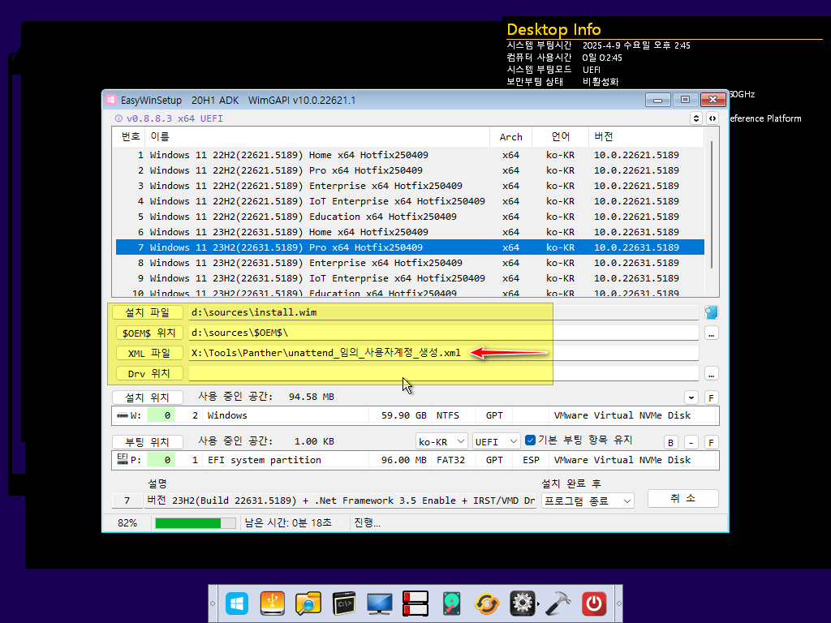Select the W: Windows NTFS partition row

tap(415, 415)
